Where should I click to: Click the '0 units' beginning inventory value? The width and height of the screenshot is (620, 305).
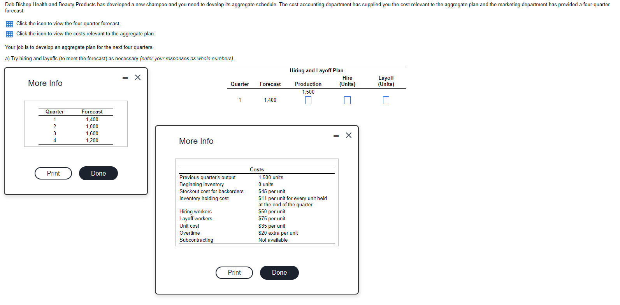[x=266, y=185]
